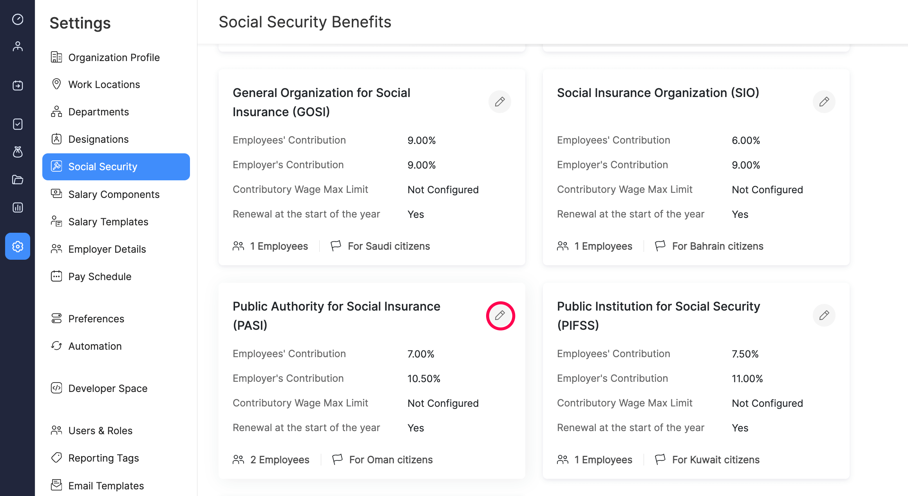Go to Organization Profile settings
The image size is (908, 496).
tap(114, 58)
